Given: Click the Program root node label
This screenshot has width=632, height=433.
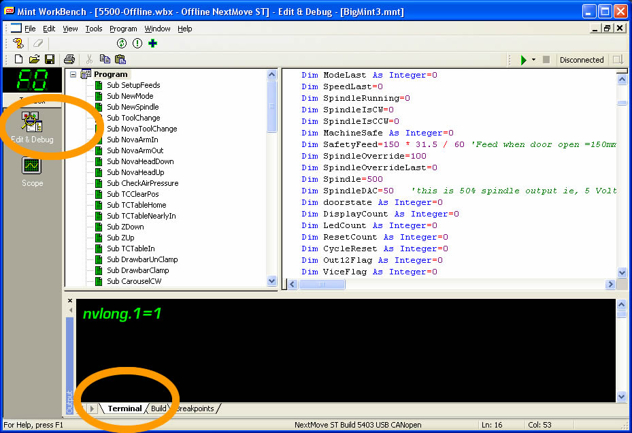Looking at the screenshot, I should 110,74.
